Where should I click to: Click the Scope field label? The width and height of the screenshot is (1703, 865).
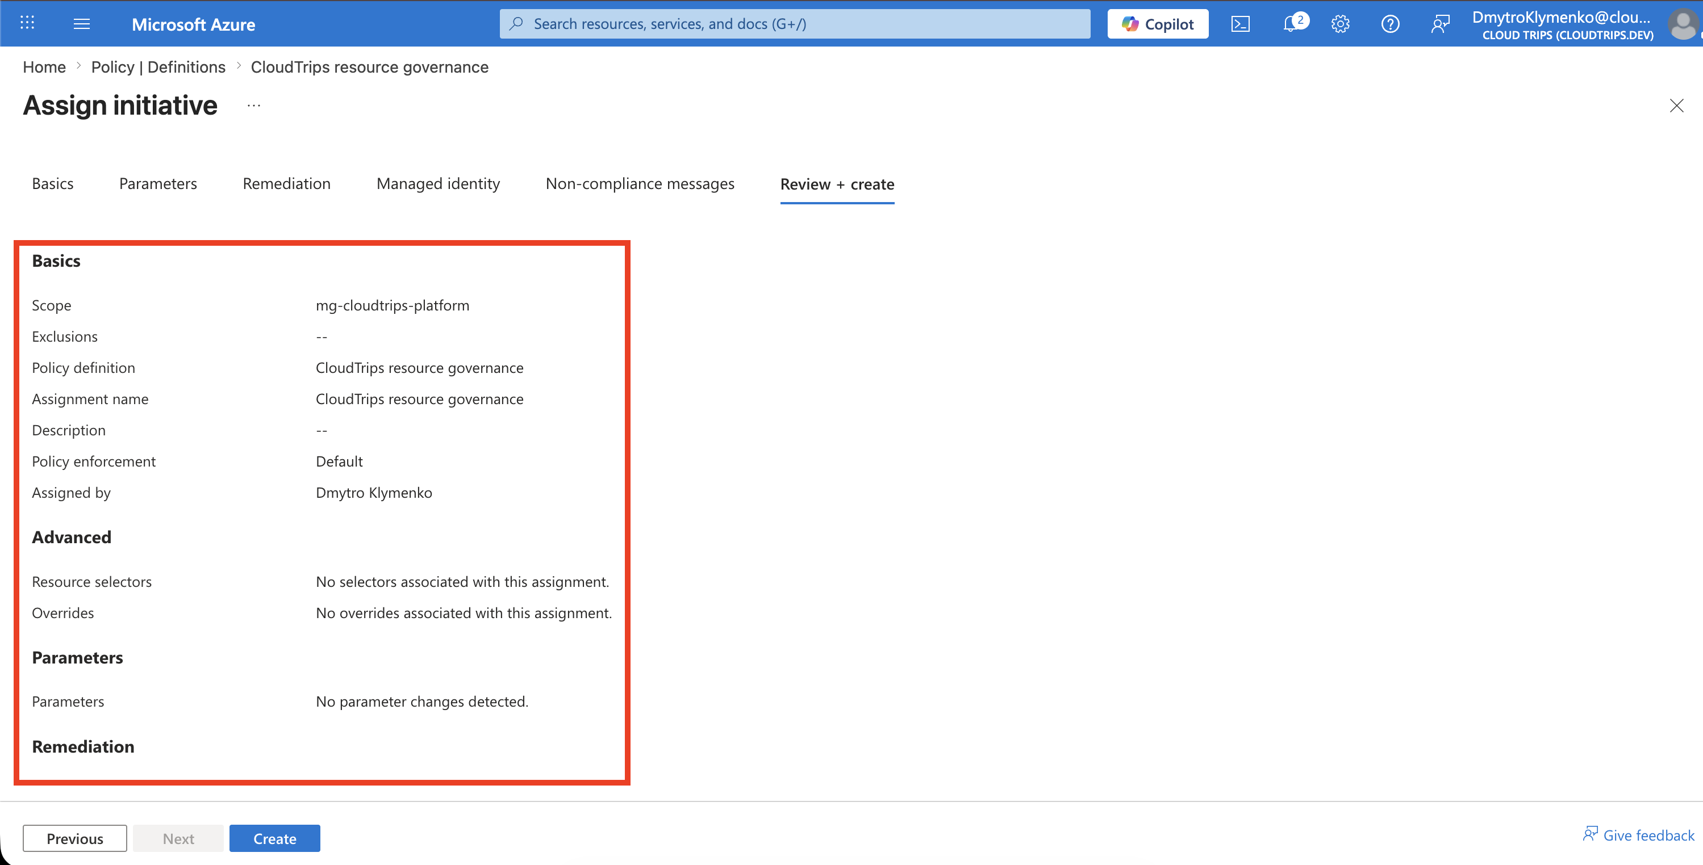(x=52, y=305)
